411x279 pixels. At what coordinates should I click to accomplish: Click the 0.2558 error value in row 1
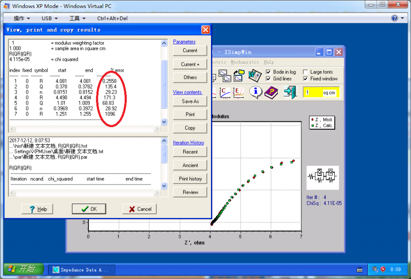coord(109,81)
